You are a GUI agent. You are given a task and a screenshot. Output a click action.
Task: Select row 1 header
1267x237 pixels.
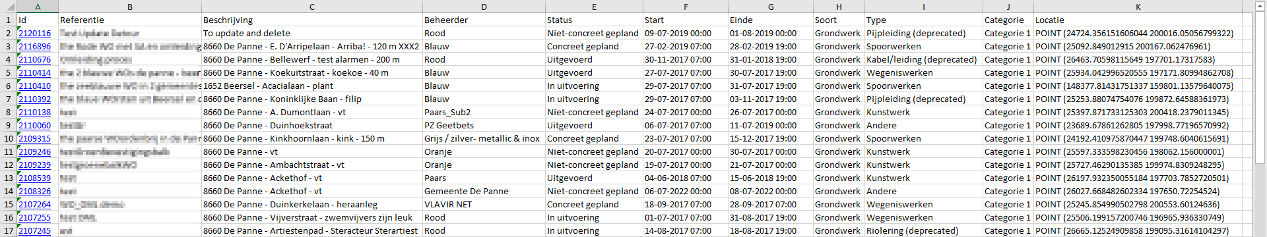click(x=8, y=20)
